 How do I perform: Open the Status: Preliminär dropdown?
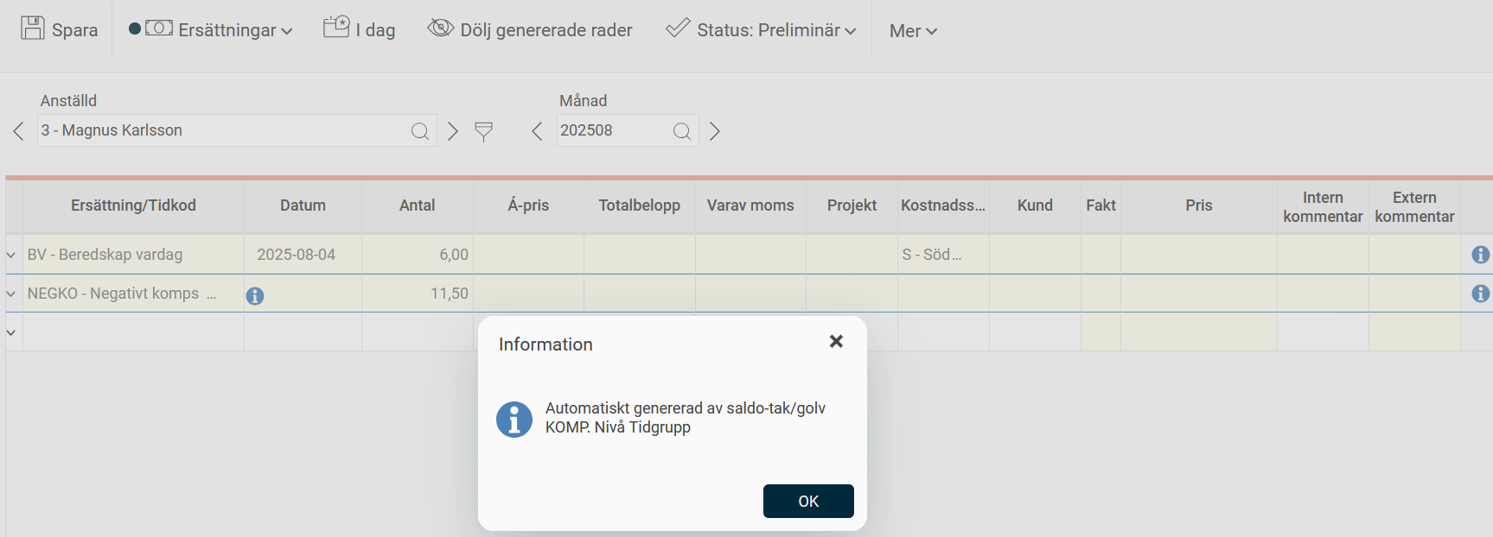point(758,29)
